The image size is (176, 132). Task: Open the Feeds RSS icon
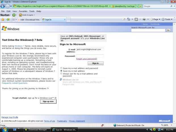(136, 19)
